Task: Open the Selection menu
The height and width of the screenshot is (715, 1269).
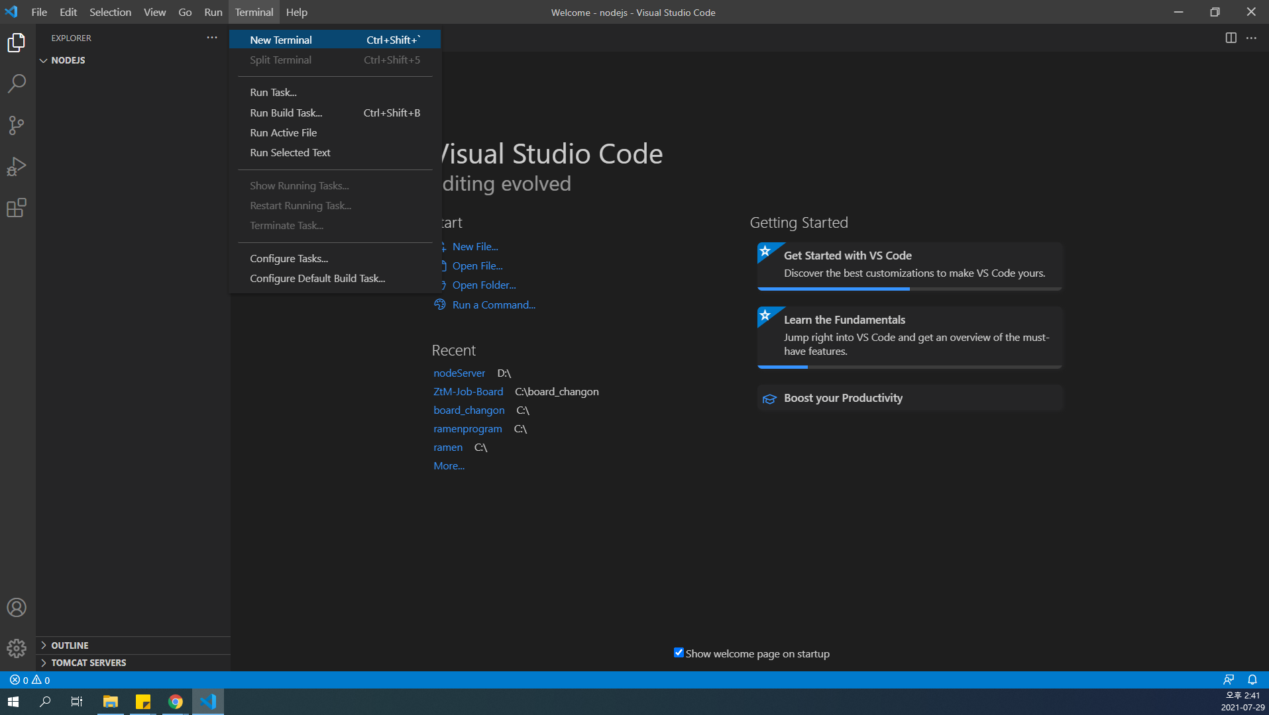Action: pos(110,12)
